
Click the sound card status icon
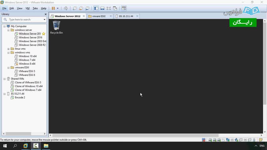(237, 140)
